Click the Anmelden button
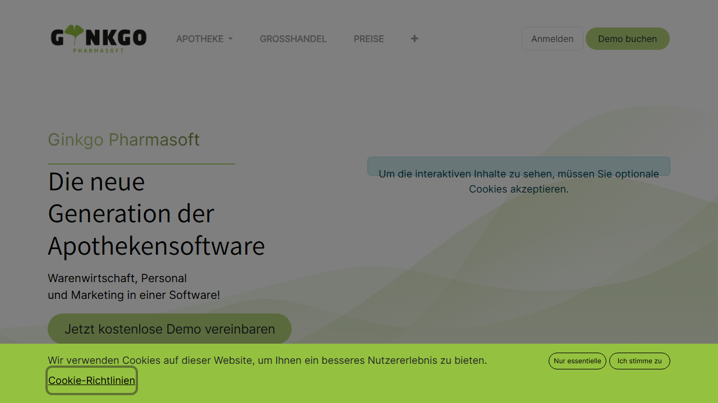 553,39
